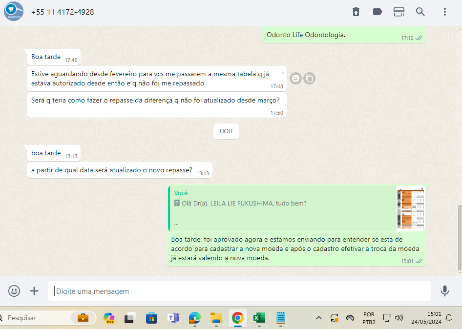Open the contact's dentist profile picture
Viewport: 462px width, 329px height.
click(x=14, y=11)
